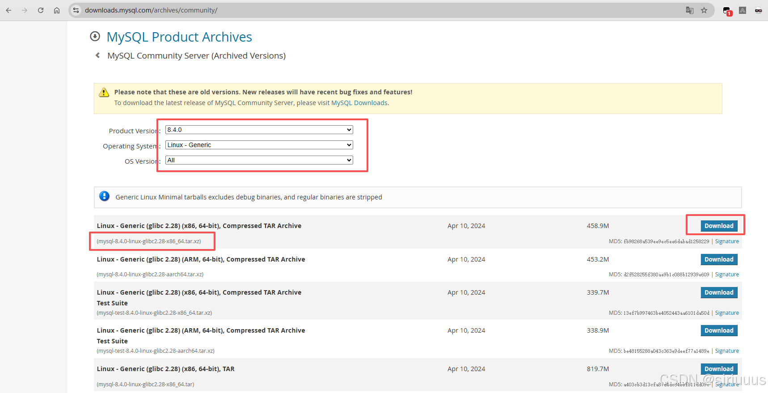Click the browser forward arrow

tap(25, 10)
